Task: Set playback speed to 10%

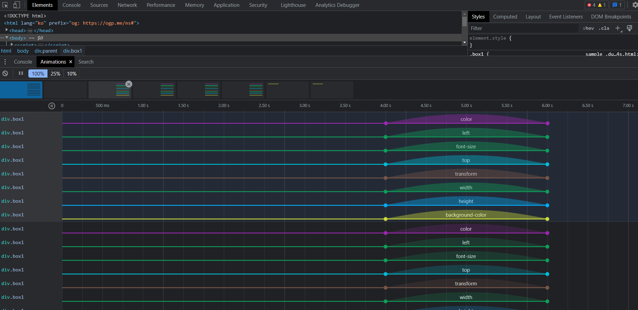Action: tap(72, 74)
